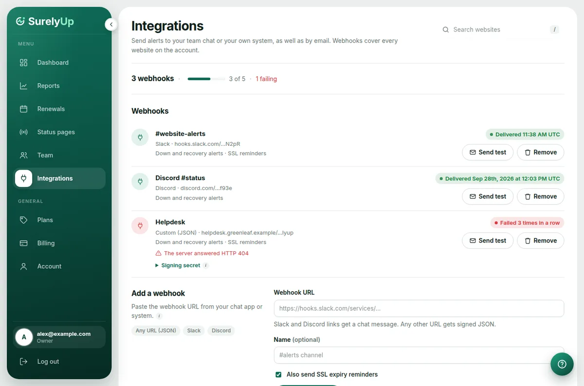Click the Dashboard grid icon

(23, 63)
